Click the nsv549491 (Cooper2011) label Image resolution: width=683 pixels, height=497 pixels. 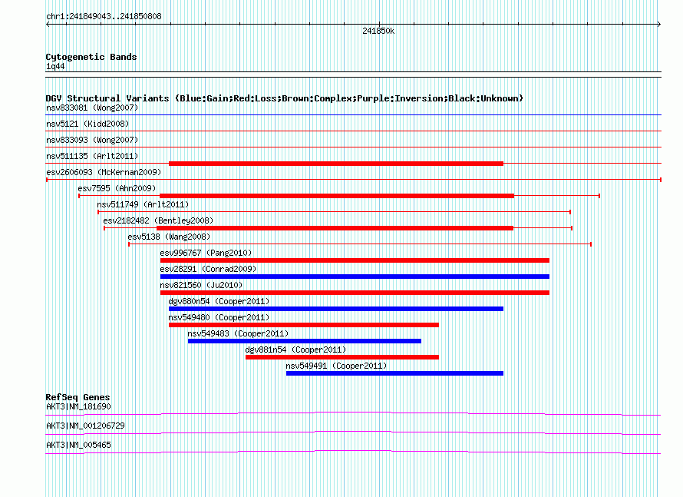click(x=336, y=366)
